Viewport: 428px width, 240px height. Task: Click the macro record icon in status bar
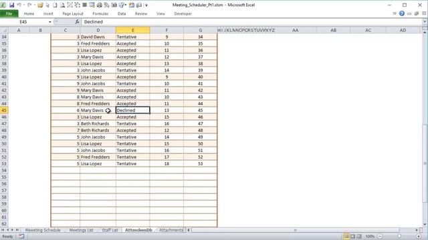point(21,237)
